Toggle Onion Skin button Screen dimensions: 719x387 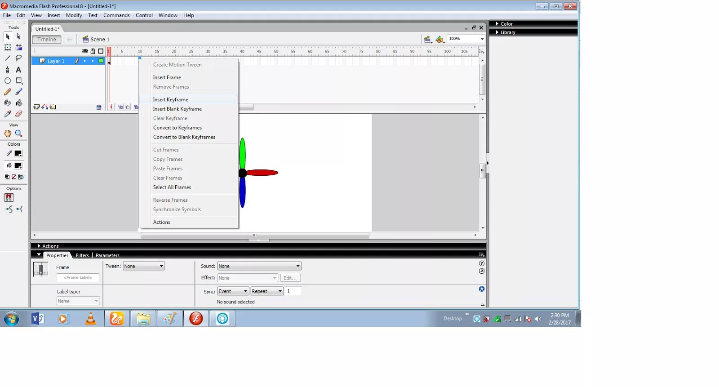click(120, 107)
